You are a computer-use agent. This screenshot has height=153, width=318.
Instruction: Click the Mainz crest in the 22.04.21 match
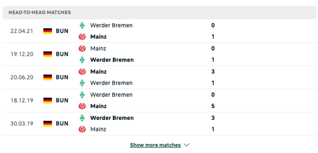82,37
